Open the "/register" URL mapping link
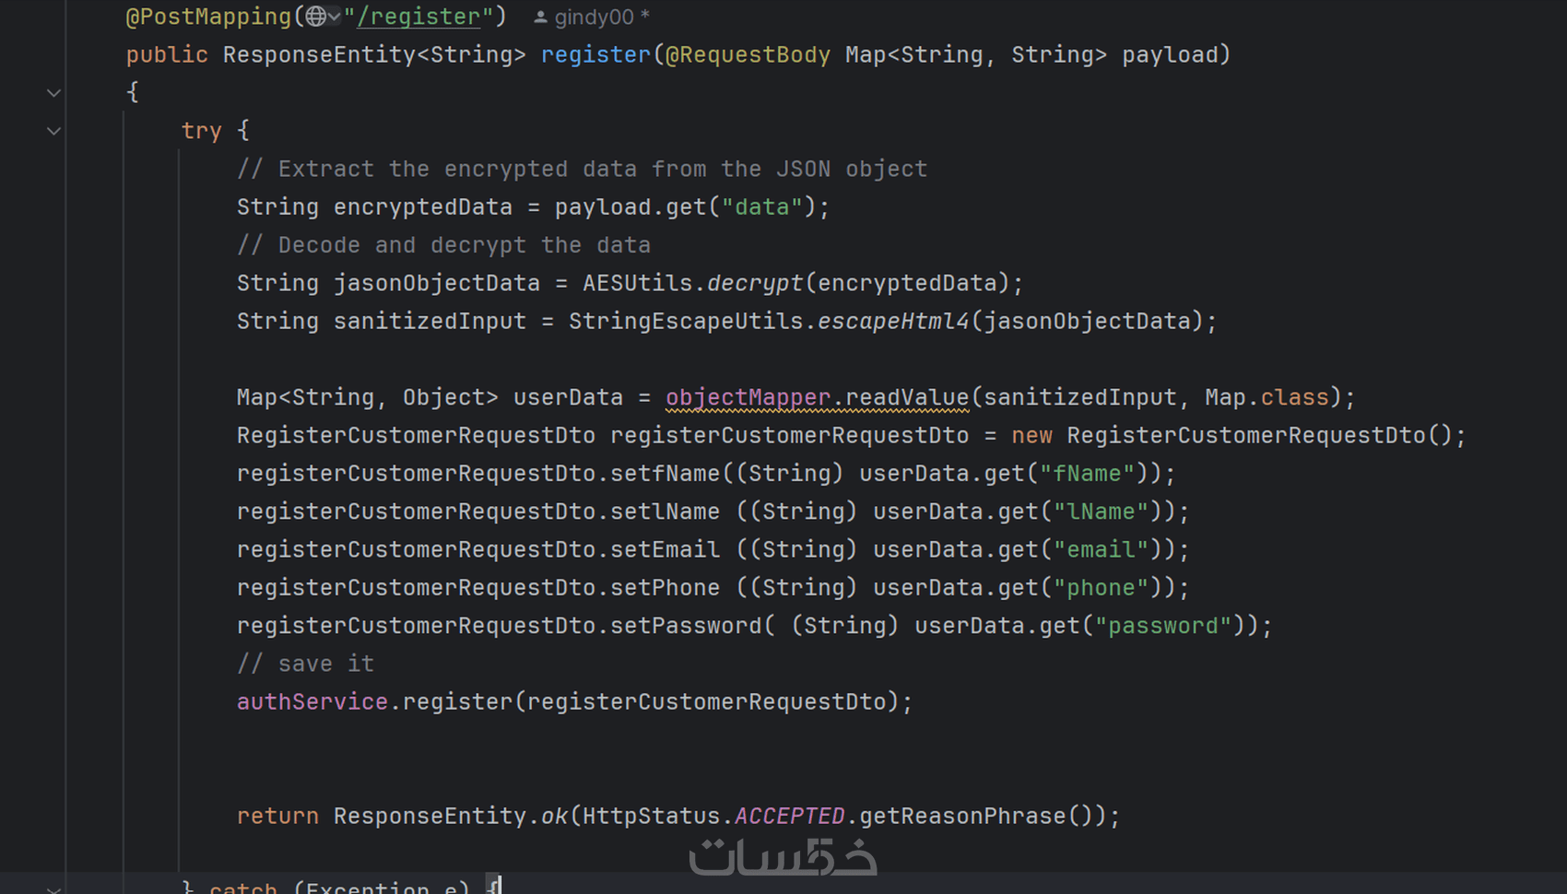This screenshot has width=1567, height=894. [425, 17]
